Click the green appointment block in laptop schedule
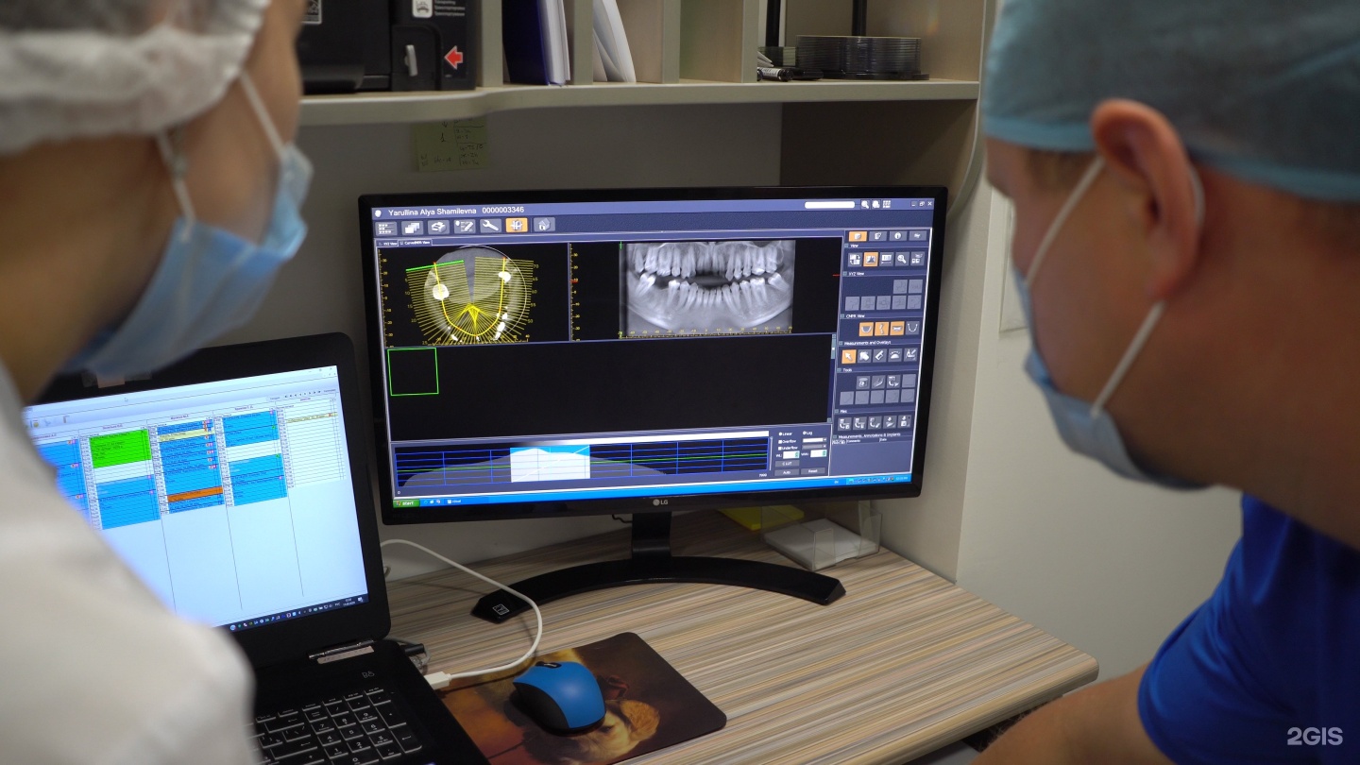 coord(121,448)
